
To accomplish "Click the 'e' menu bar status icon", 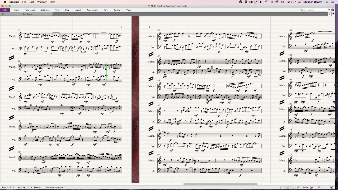I will tap(261, 2).
